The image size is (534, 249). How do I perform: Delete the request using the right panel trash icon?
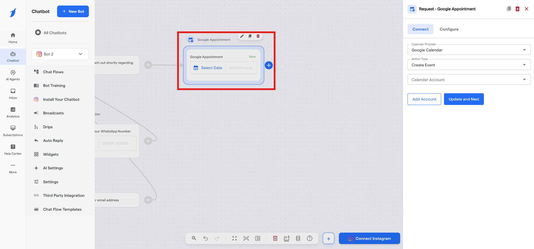tap(518, 9)
